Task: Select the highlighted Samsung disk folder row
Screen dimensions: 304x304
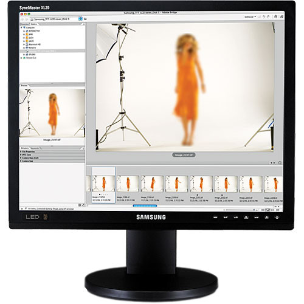Action: (52, 51)
